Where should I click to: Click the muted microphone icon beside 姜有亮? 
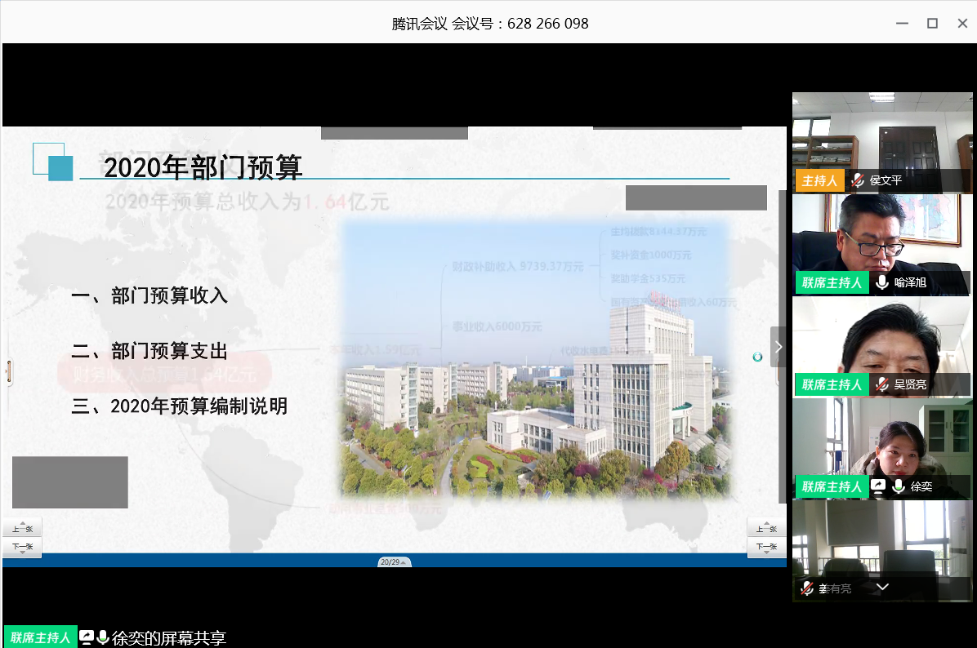(x=807, y=588)
